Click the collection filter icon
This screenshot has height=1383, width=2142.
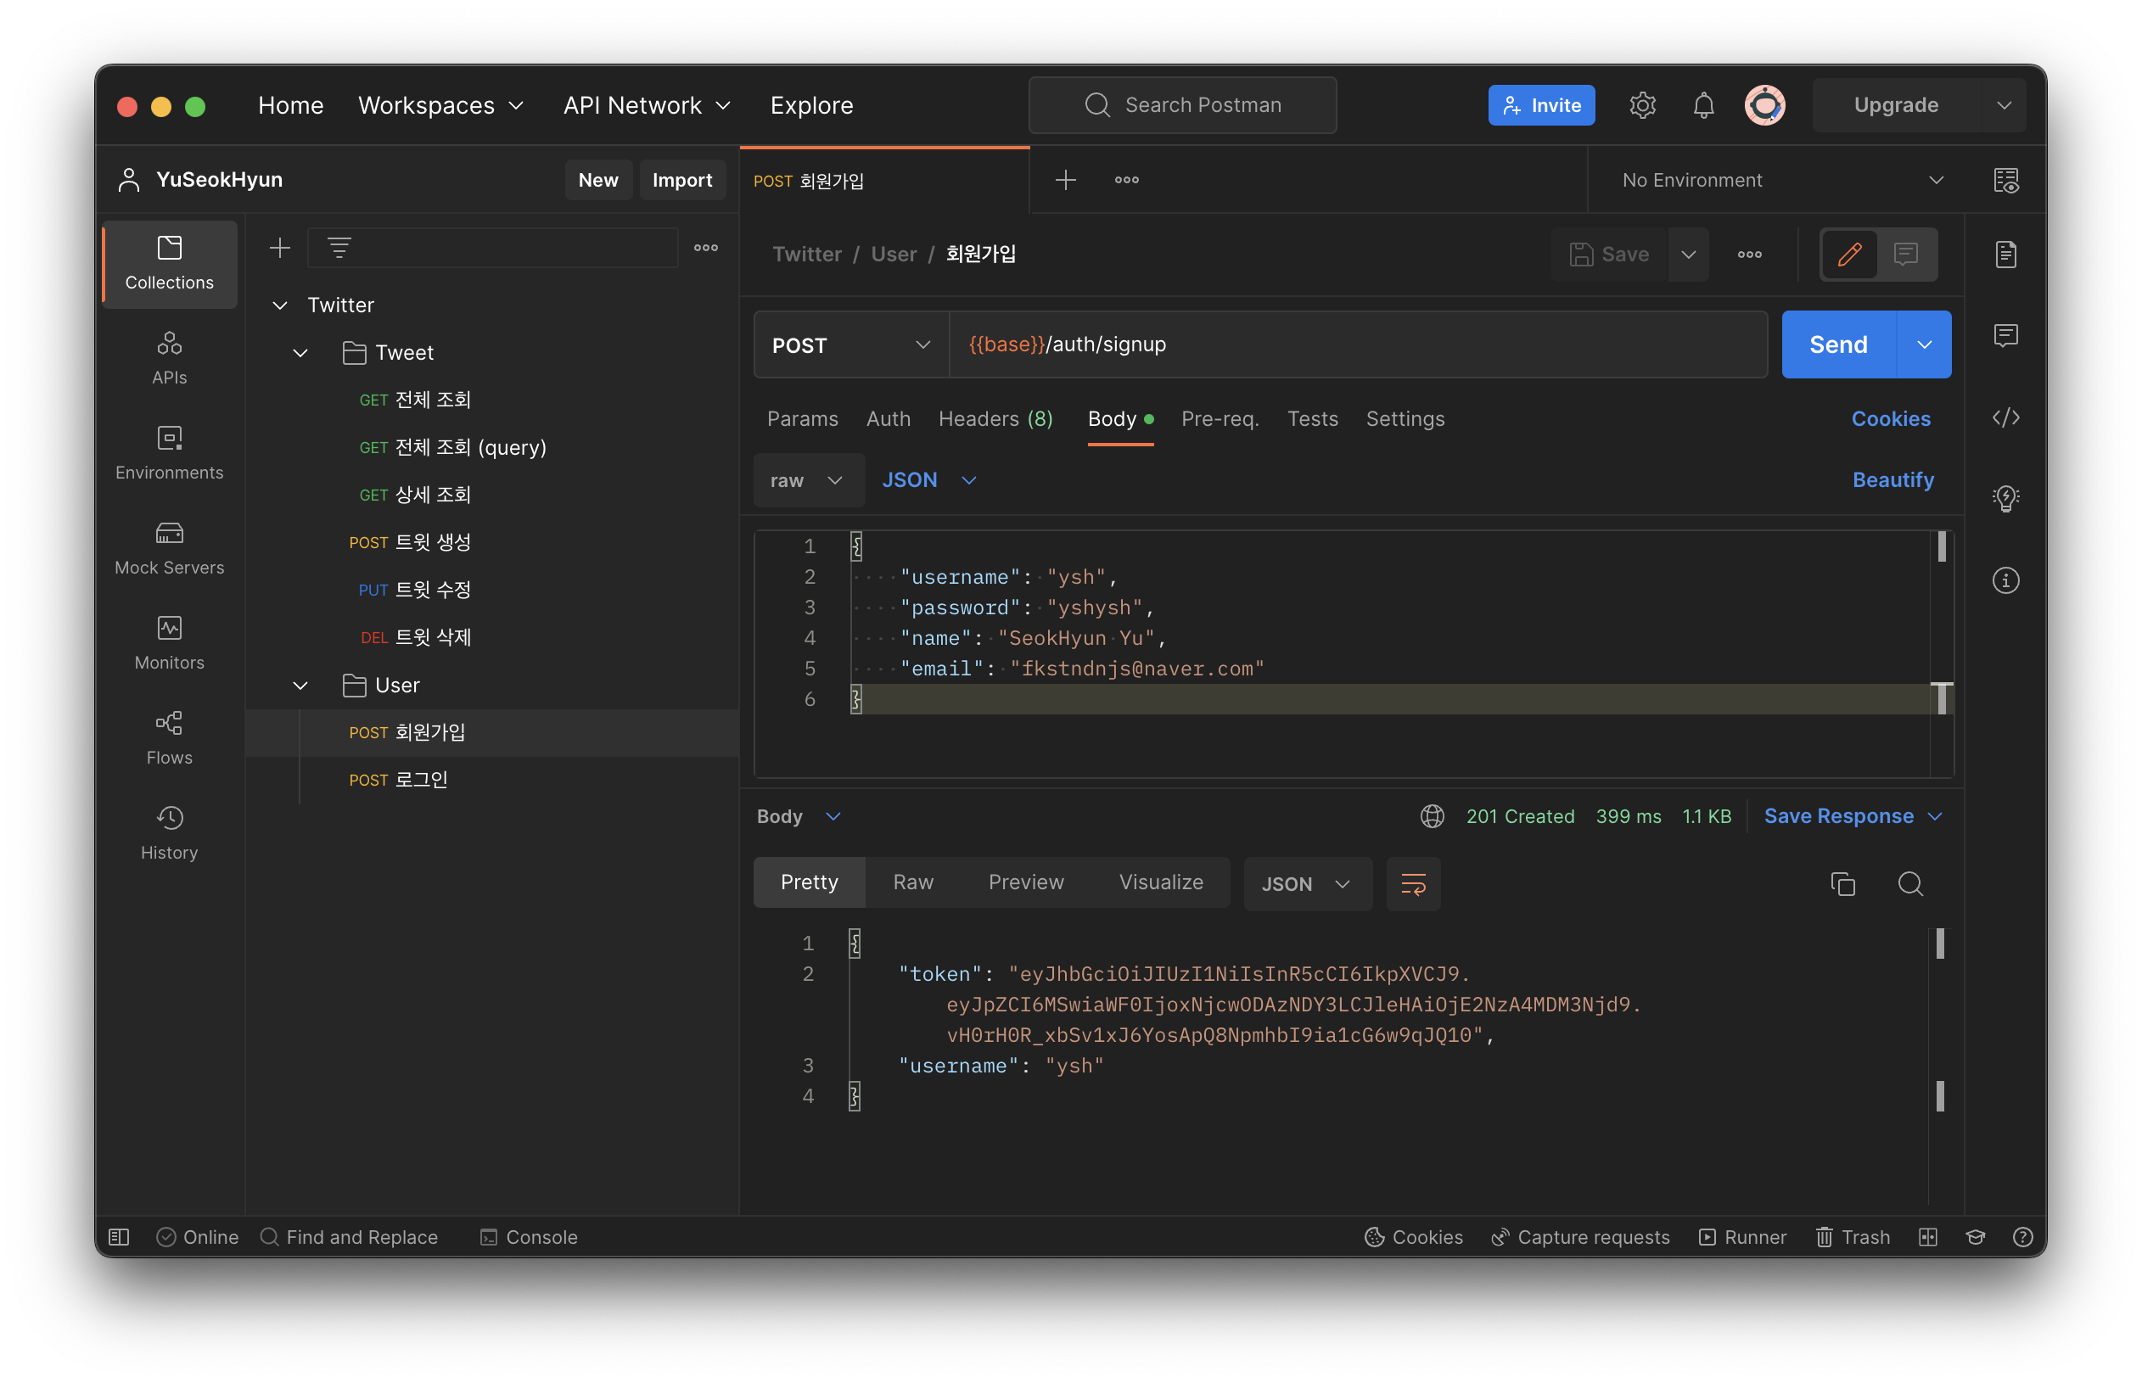(x=339, y=248)
